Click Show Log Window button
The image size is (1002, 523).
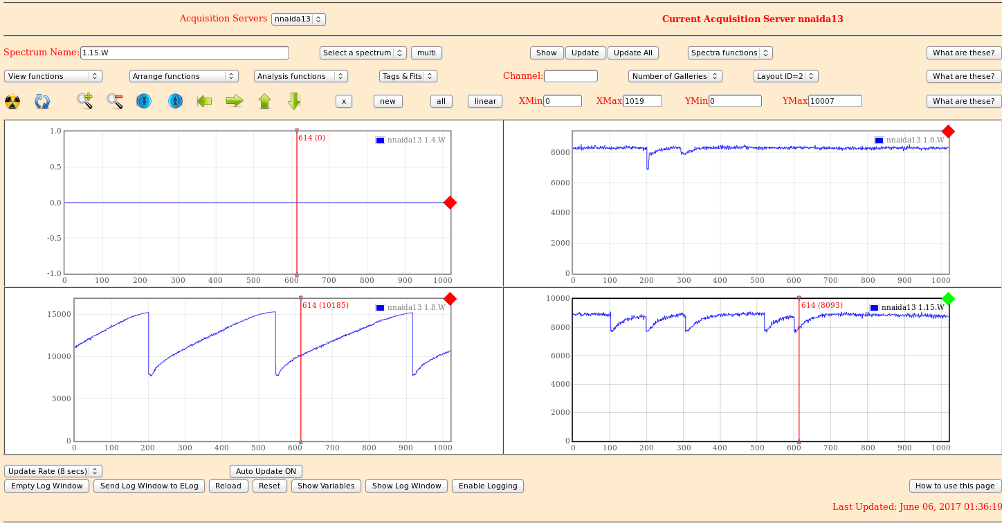(x=407, y=486)
